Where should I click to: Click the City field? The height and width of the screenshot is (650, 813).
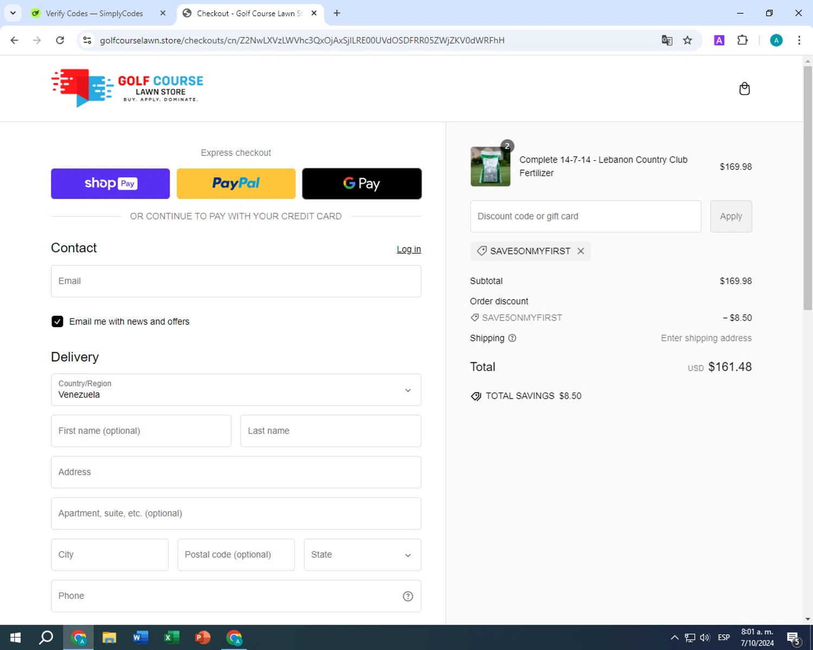coord(109,555)
